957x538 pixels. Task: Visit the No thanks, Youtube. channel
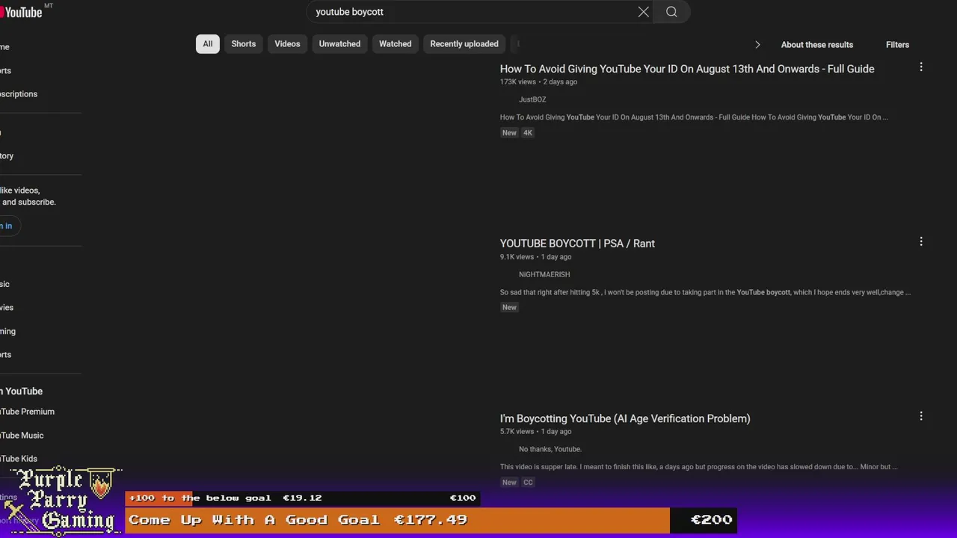[550, 449]
